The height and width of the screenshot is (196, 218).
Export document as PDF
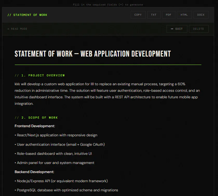click(x=169, y=15)
